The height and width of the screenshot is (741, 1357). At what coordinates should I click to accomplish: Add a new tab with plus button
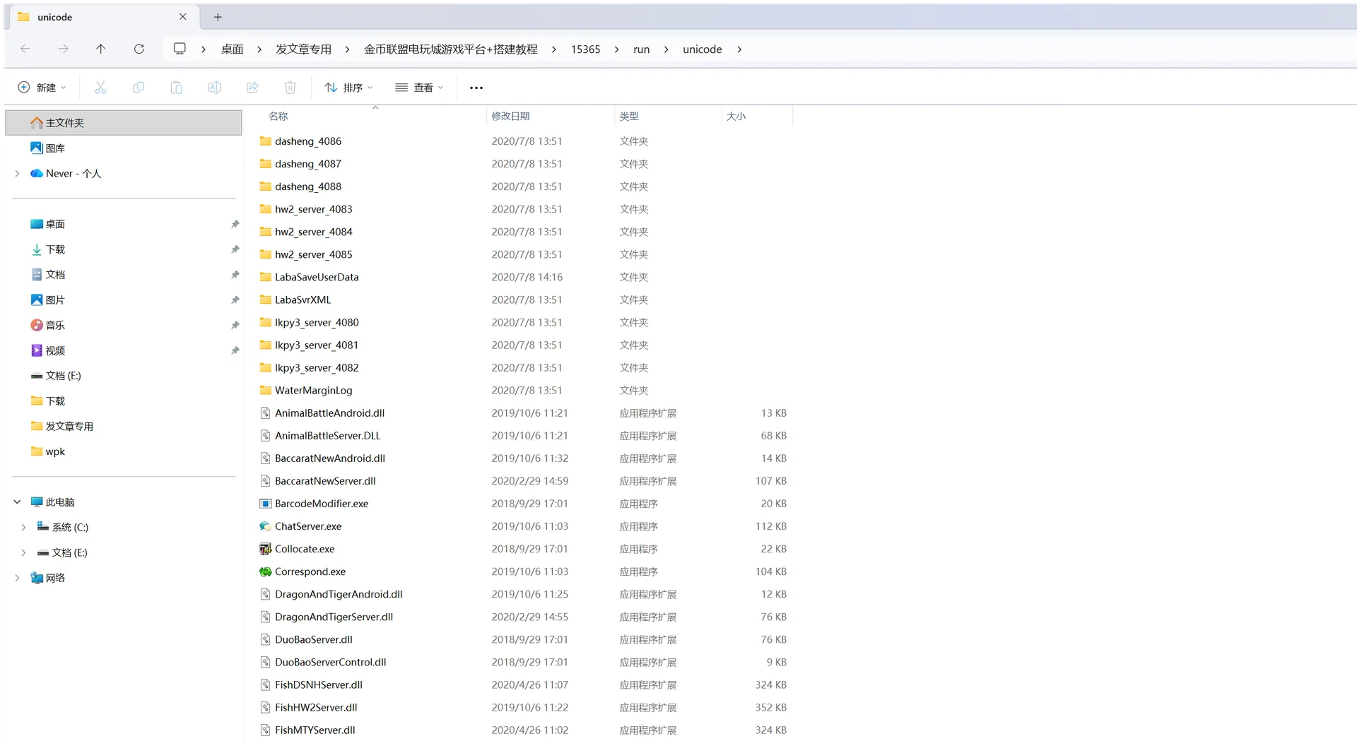(218, 16)
